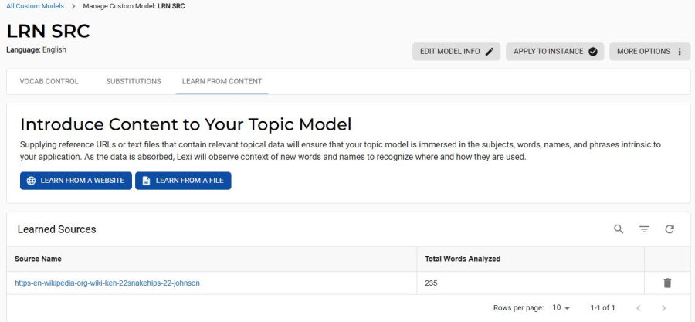Go to next page of sources
695x322 pixels.
663,308
